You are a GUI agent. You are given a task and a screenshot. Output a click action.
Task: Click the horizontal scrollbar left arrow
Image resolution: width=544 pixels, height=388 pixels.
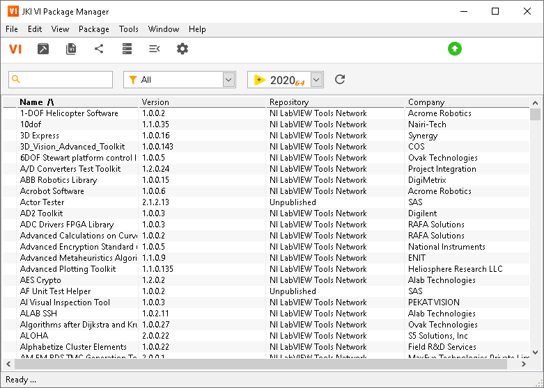[x=8, y=364]
